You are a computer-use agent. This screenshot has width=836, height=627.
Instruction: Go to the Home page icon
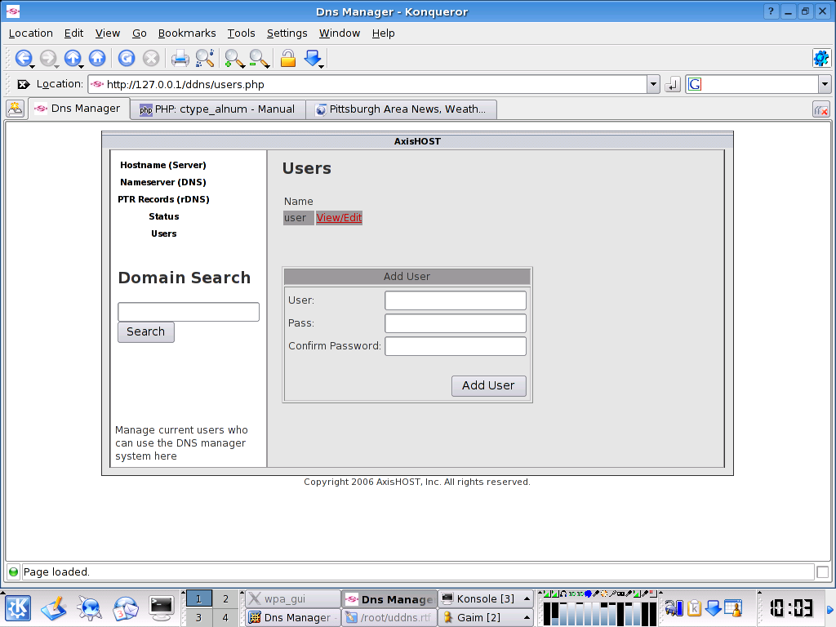coord(97,58)
